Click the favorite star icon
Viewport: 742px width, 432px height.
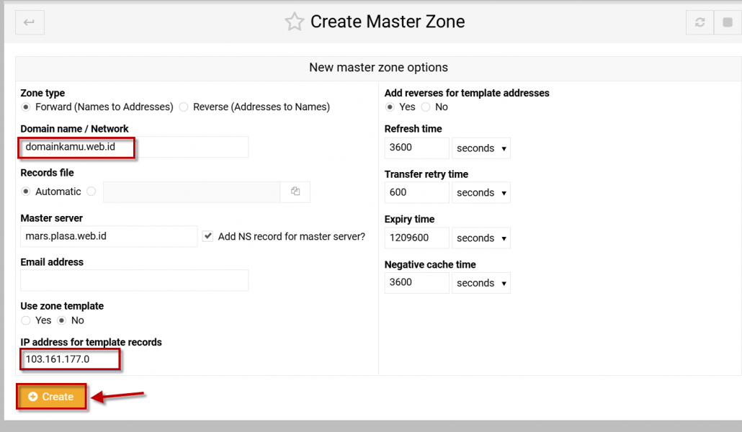point(294,22)
